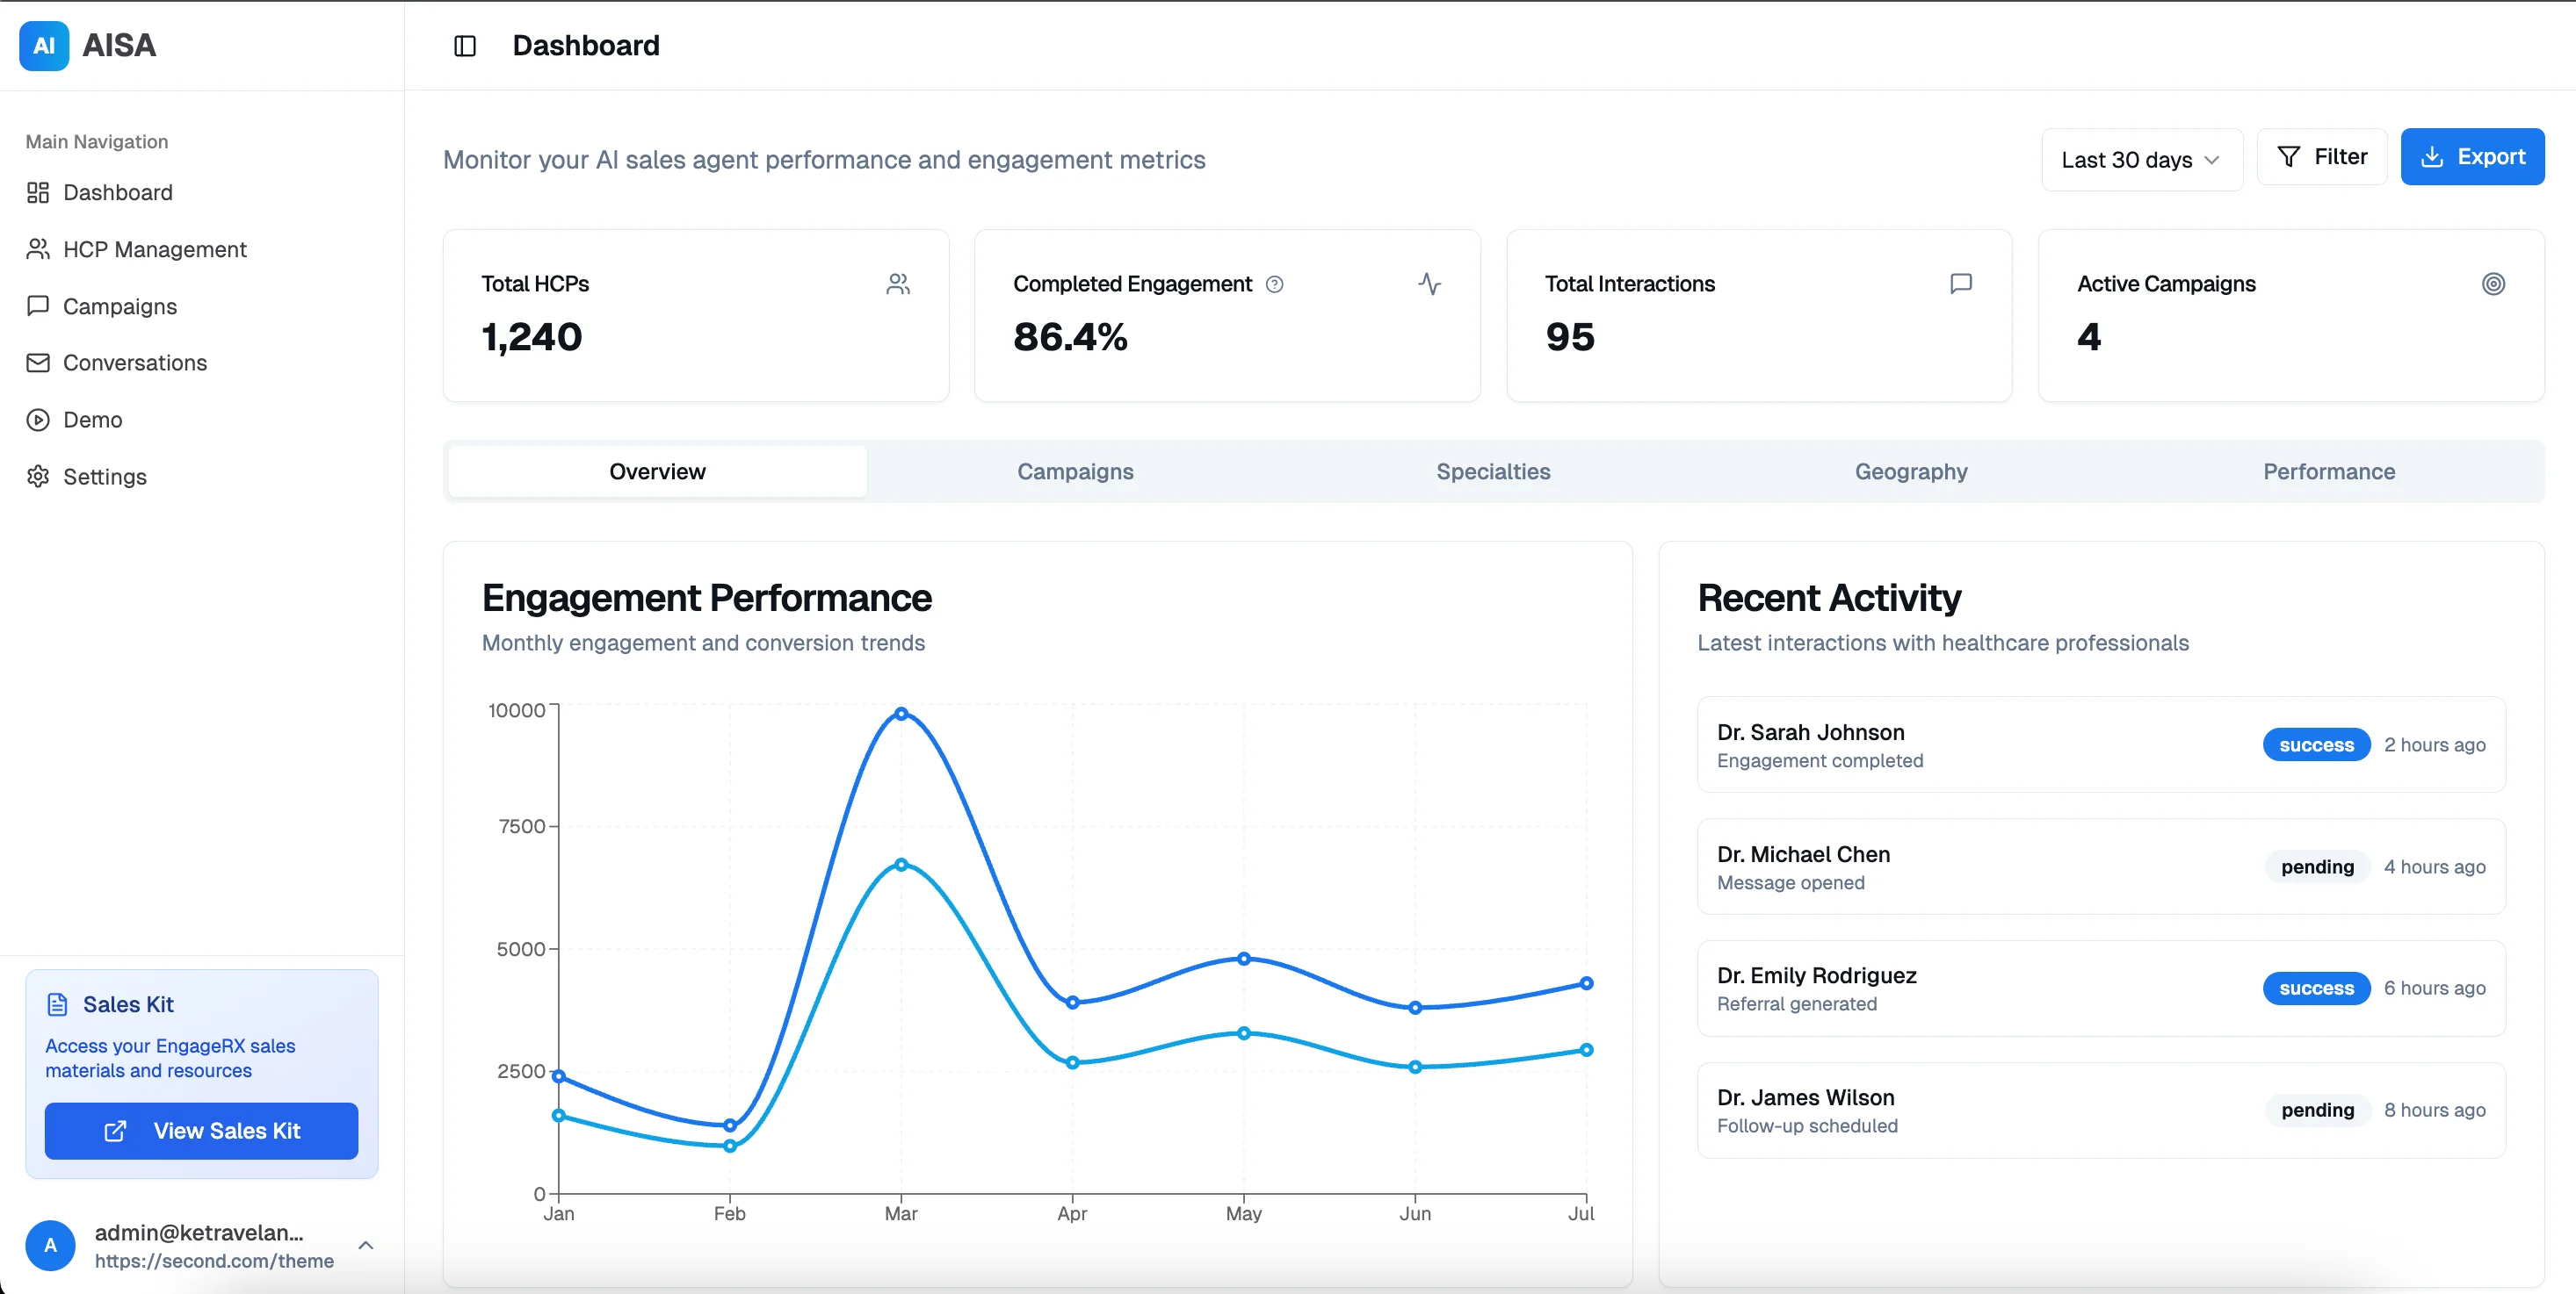Click View Sales Kit
Viewport: 2576px width, 1294px height.
pos(201,1131)
